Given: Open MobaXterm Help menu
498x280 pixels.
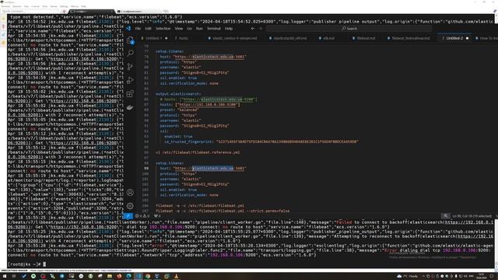Looking at the screenshot, I should click(83, 6).
